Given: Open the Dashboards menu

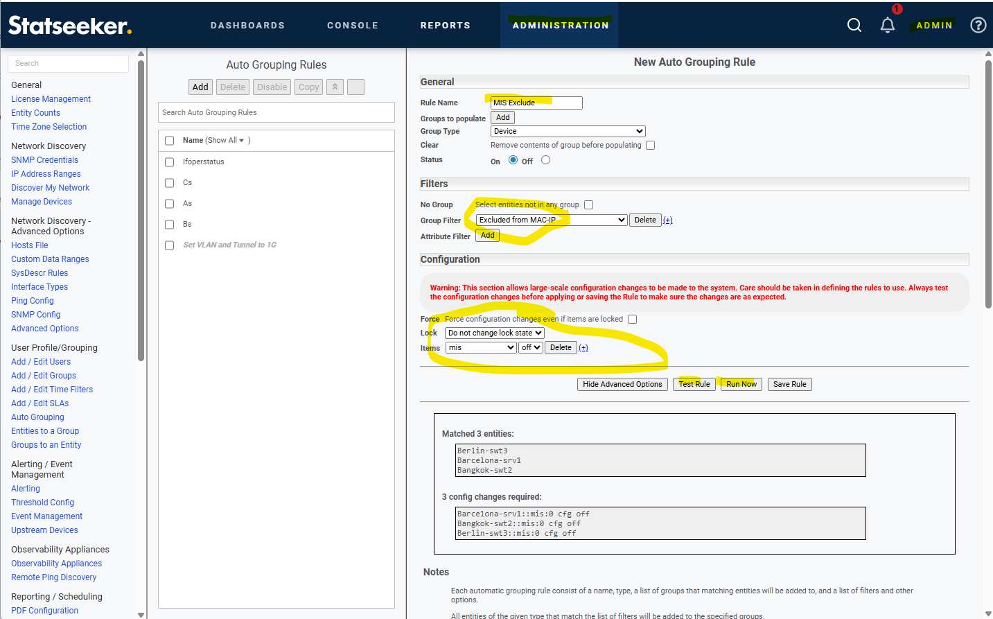Looking at the screenshot, I should tap(247, 26).
